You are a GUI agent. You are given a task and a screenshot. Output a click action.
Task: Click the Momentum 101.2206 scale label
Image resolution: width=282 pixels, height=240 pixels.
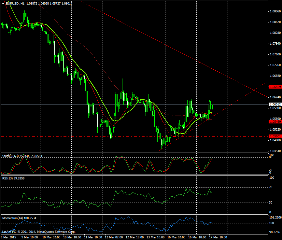pos(275,217)
